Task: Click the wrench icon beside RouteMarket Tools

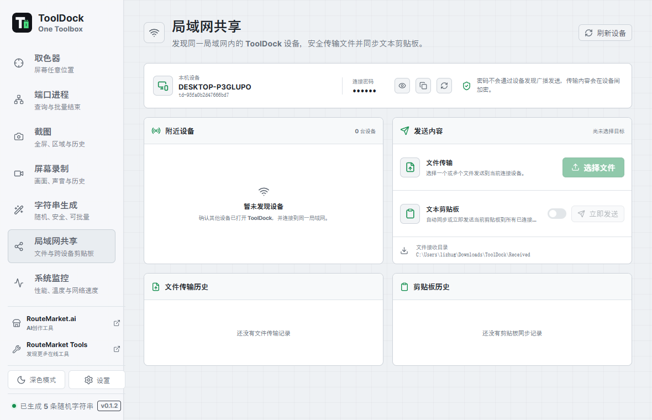Action: (x=17, y=349)
